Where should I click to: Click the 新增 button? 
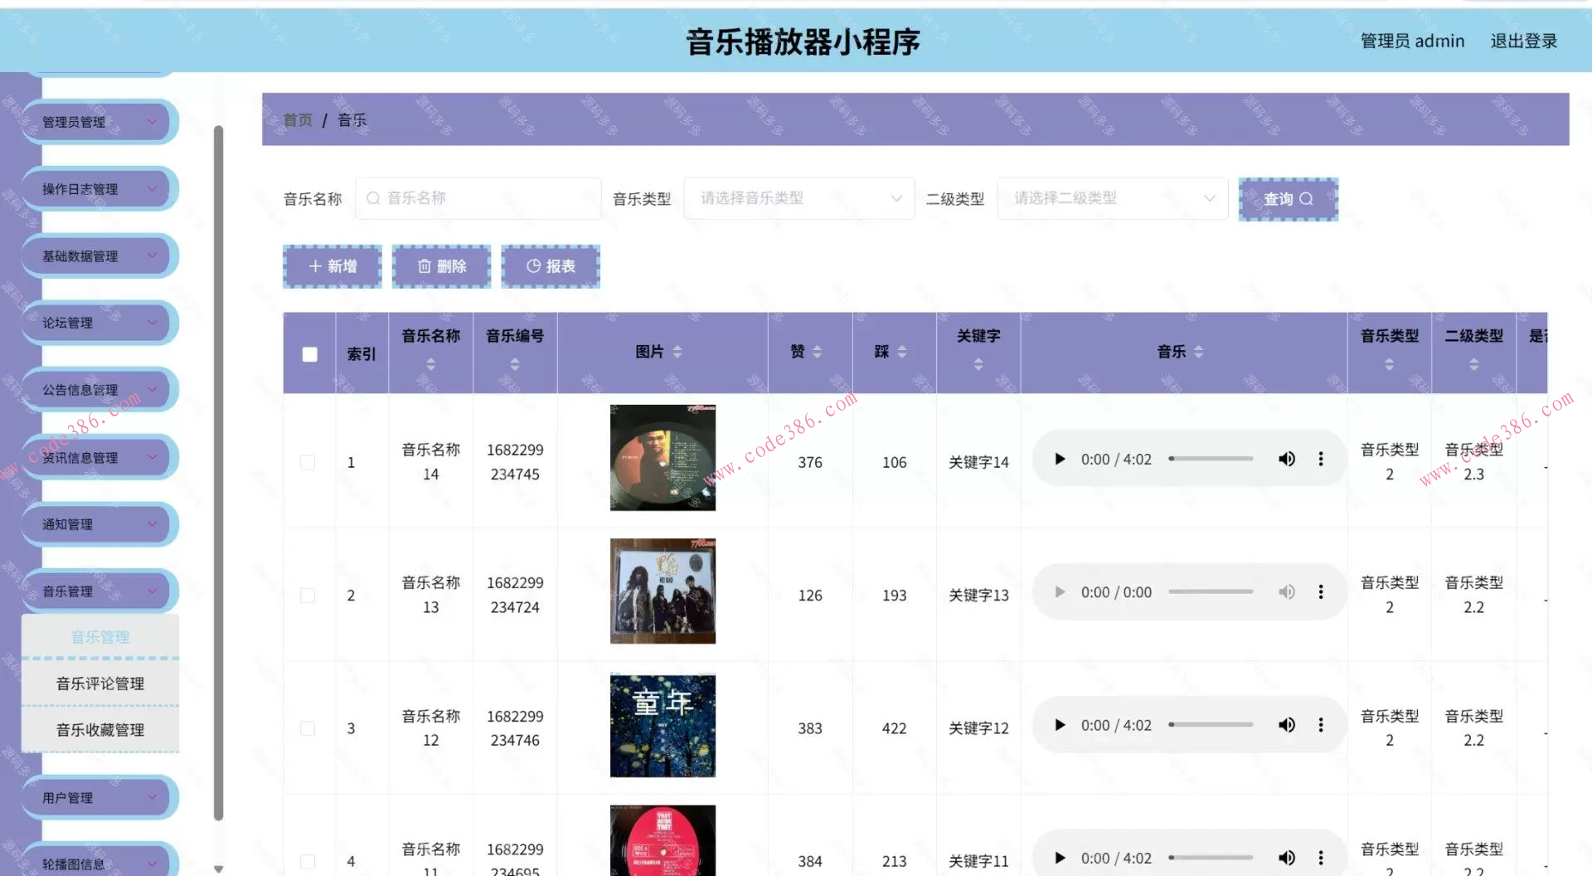point(332,266)
